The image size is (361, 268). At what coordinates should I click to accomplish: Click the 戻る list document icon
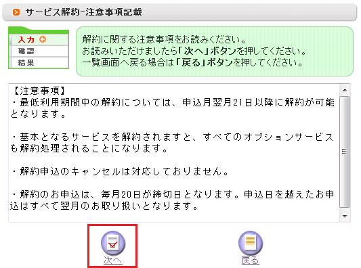pos(250,243)
